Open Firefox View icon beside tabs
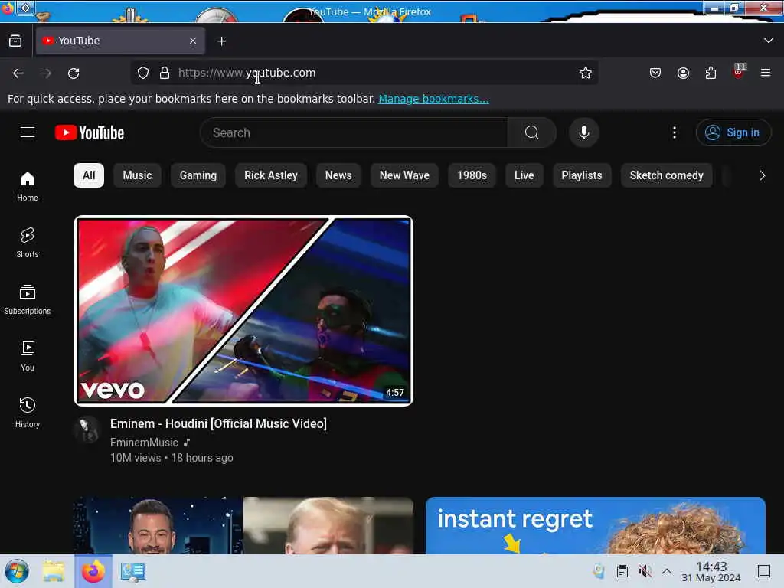This screenshot has height=588, width=784. pos(15,41)
